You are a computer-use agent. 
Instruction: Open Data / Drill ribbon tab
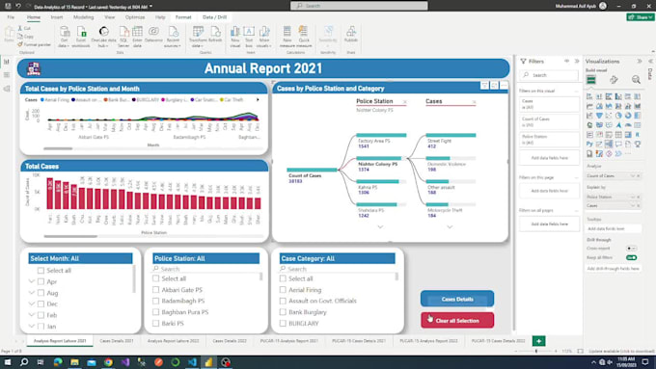(214, 17)
